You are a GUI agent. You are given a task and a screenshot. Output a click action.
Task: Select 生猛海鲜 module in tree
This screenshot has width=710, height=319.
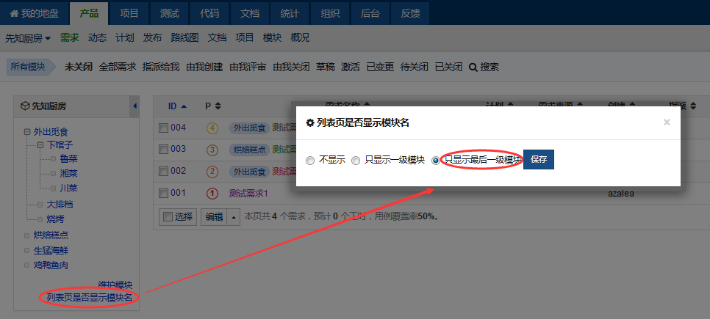(x=51, y=250)
